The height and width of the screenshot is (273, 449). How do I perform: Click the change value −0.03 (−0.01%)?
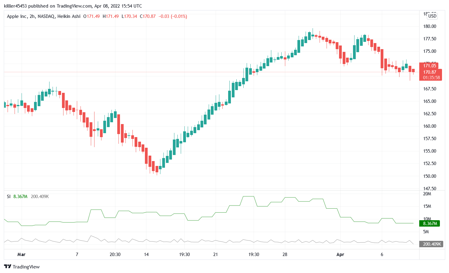pyautogui.click(x=173, y=16)
